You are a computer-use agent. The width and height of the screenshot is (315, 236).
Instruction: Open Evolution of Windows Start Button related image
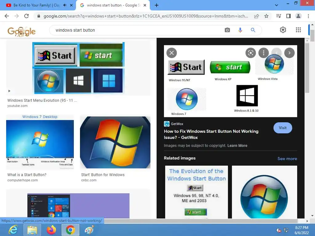coord(197,192)
